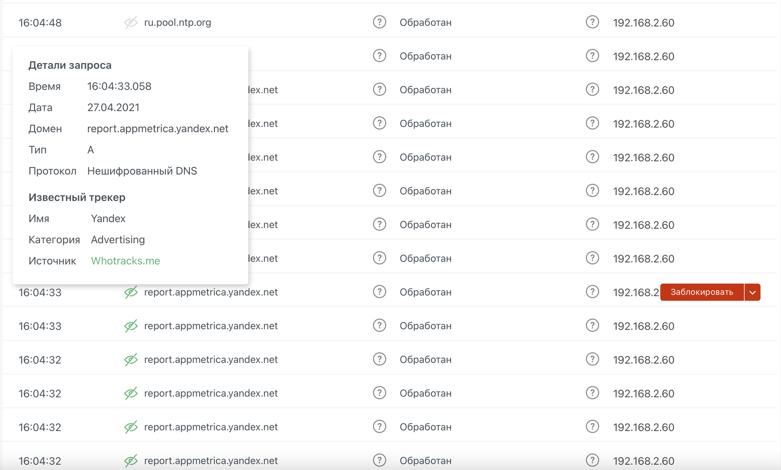Click timestamp 16:04:48 in first row
781x470 pixels.
point(40,23)
